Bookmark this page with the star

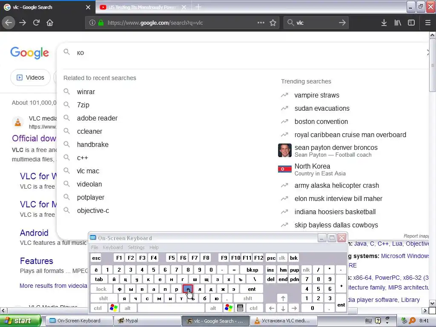pos(273,23)
